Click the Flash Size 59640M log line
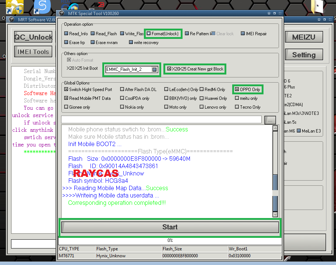 tap(129, 159)
